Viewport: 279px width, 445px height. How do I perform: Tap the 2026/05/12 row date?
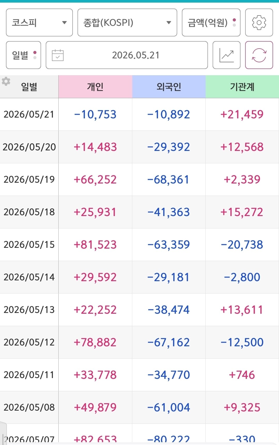pyautogui.click(x=29, y=342)
